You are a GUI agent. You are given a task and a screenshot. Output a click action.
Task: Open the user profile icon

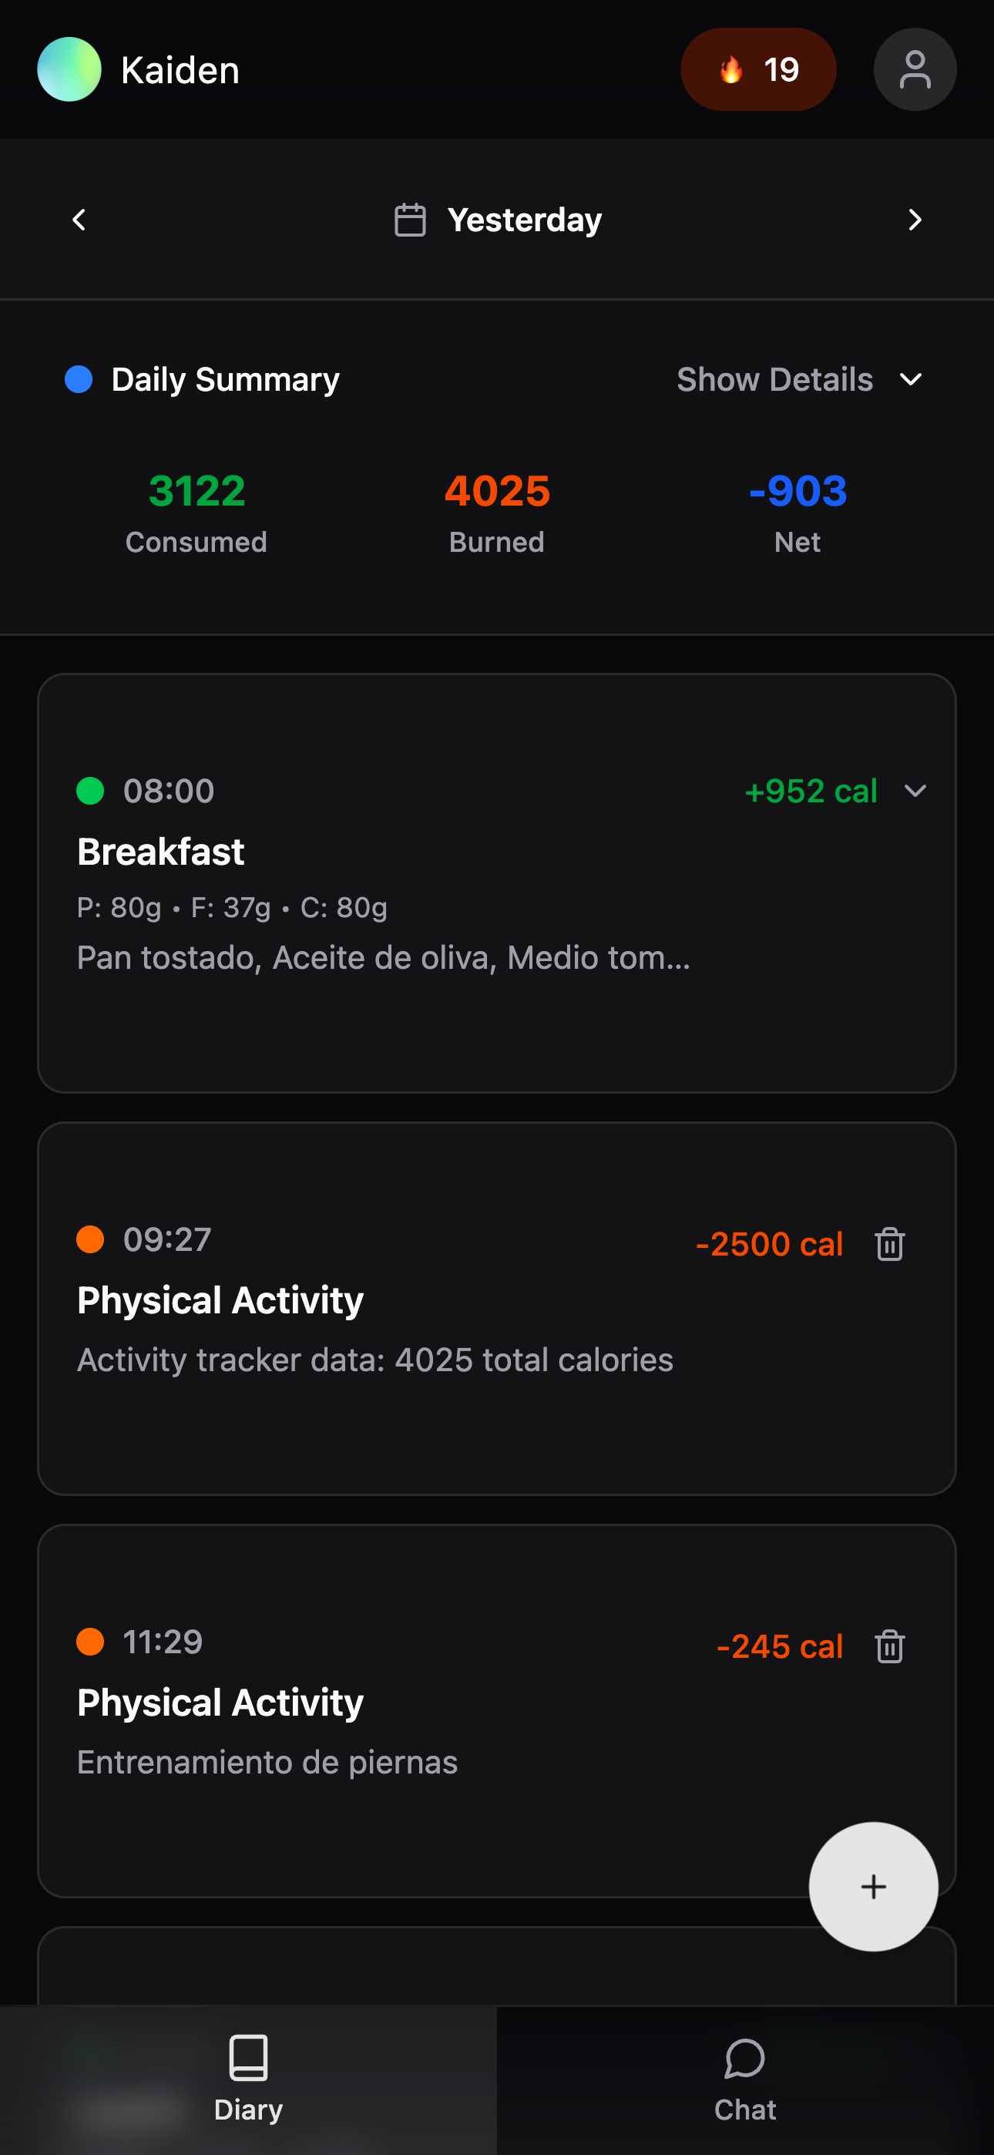915,69
